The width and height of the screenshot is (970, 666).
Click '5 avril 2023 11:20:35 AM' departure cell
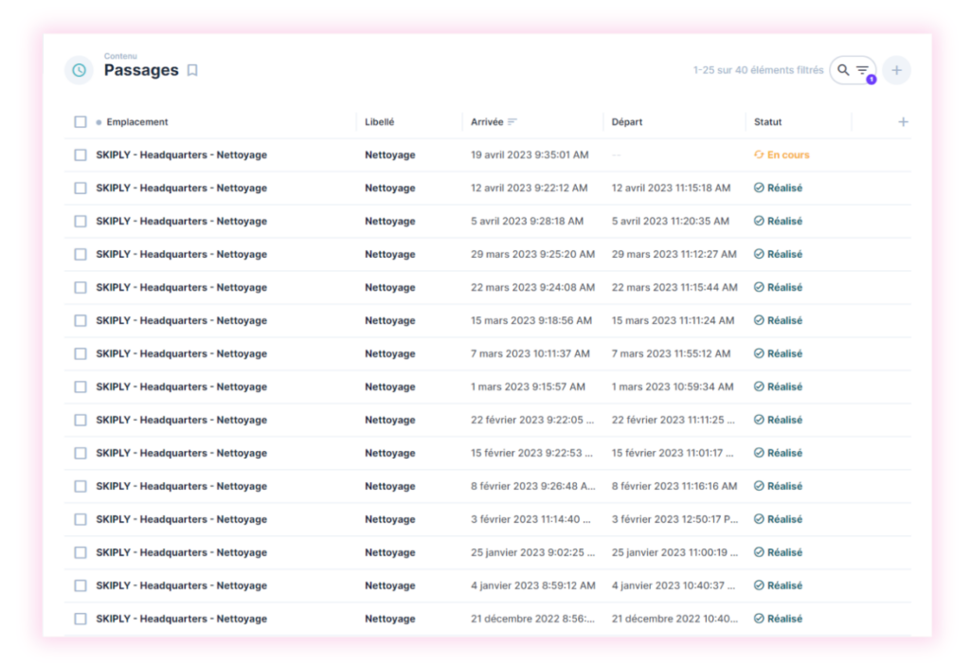coord(671,221)
